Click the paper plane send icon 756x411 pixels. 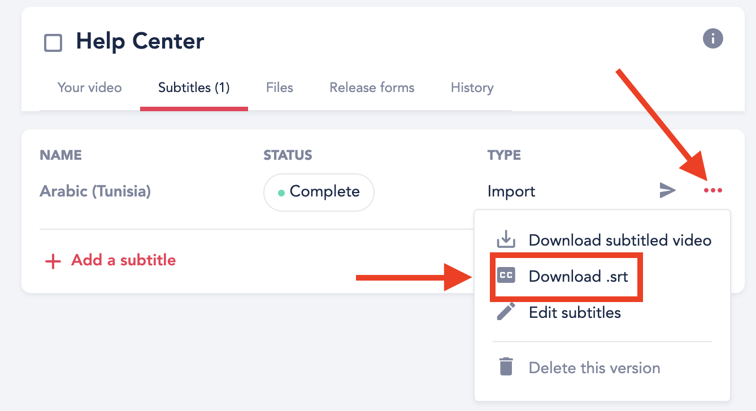click(668, 191)
